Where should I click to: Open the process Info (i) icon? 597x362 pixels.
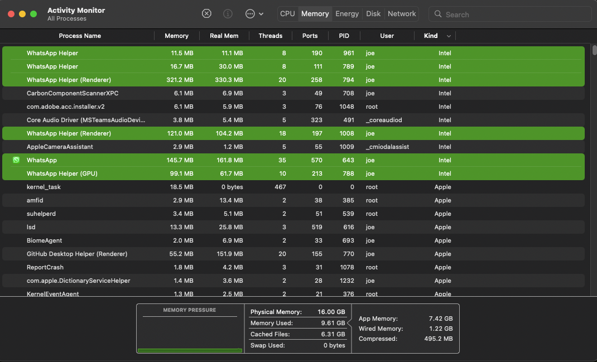point(228,14)
